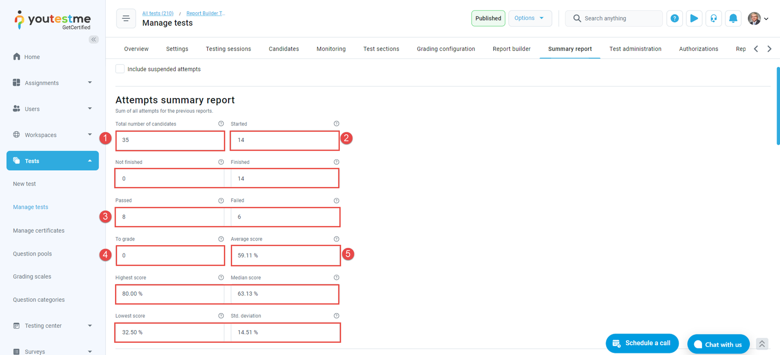This screenshot has height=355, width=780.
Task: Open the notifications bell
Action: pyautogui.click(x=733, y=19)
